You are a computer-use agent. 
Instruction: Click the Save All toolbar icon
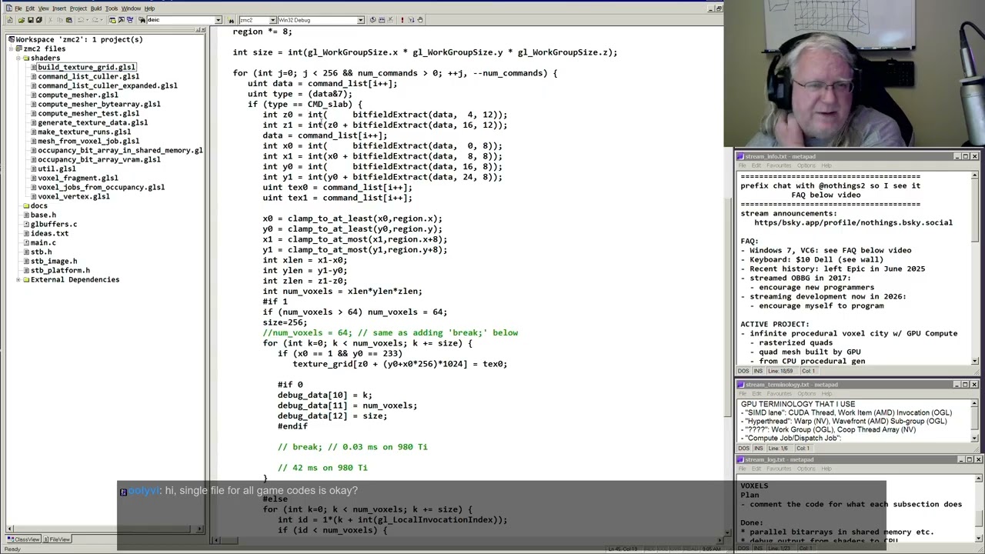(39, 20)
